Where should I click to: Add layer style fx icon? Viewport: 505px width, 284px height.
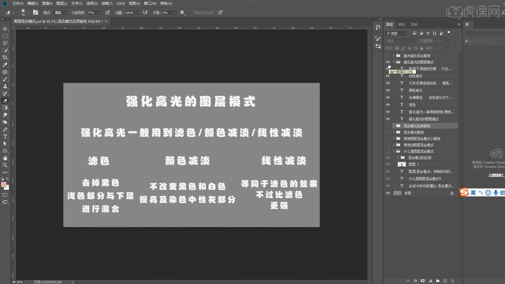[416, 281]
